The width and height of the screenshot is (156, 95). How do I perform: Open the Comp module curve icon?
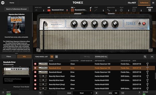[96, 10]
